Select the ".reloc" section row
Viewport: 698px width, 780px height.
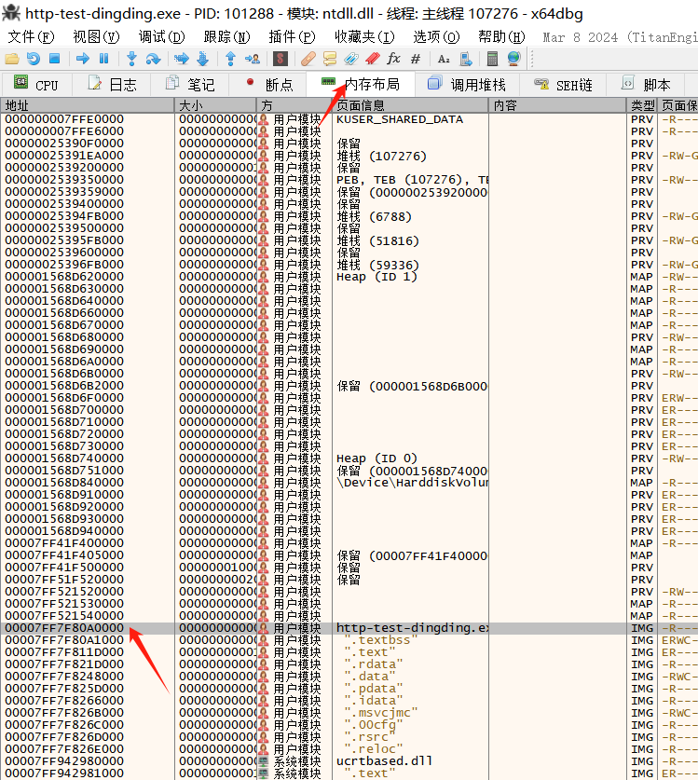349,748
